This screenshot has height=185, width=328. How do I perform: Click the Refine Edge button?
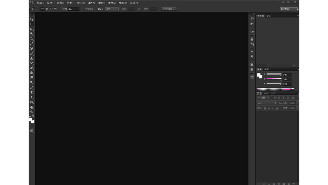pos(169,9)
